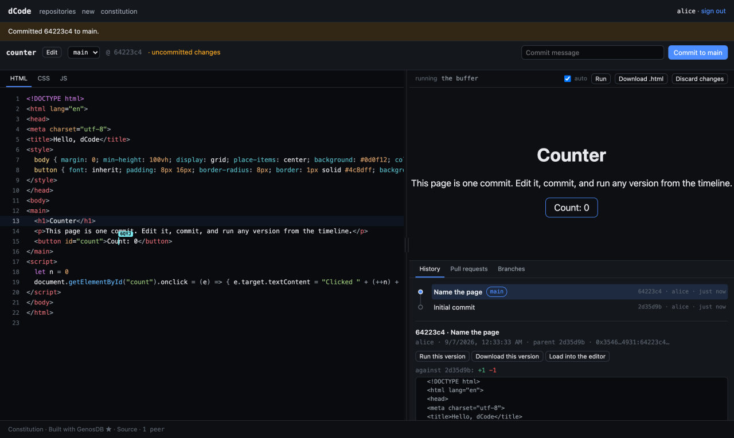Click the Commit to main button
The image size is (734, 438).
click(x=698, y=53)
